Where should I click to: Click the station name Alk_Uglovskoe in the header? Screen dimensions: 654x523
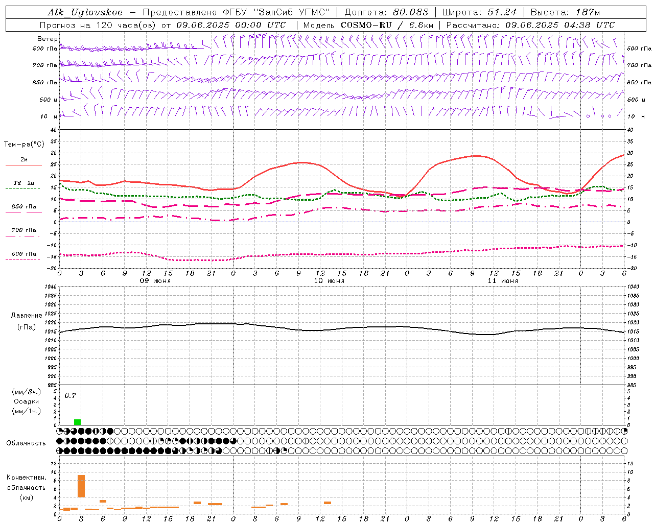[x=85, y=12]
